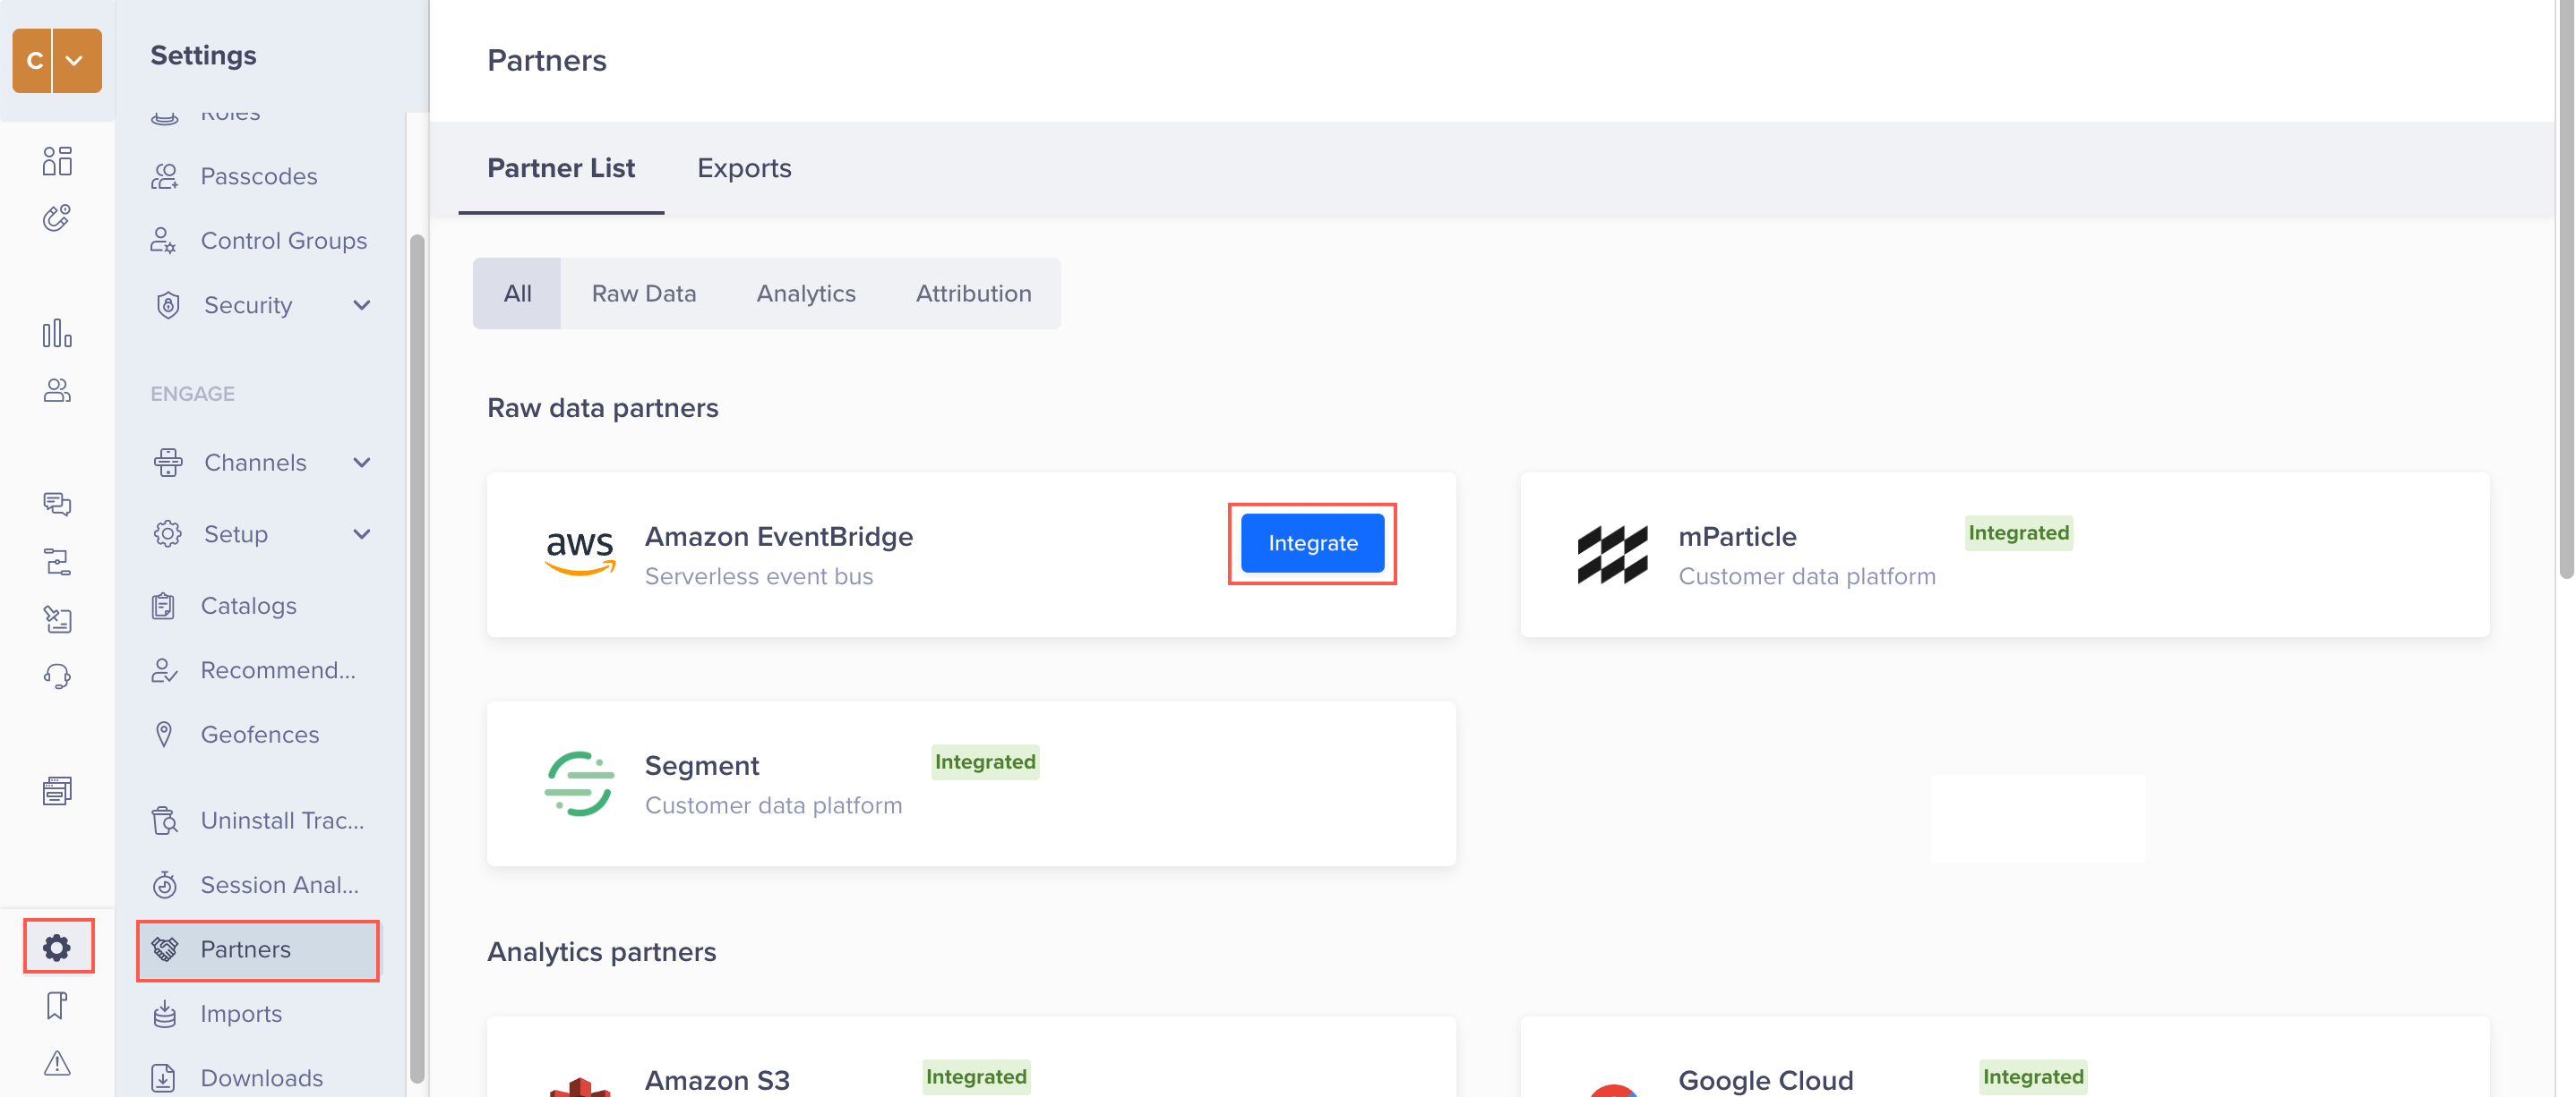Click the settings gear icon in left rail
This screenshot has width=2576, height=1097.
coord(57,946)
